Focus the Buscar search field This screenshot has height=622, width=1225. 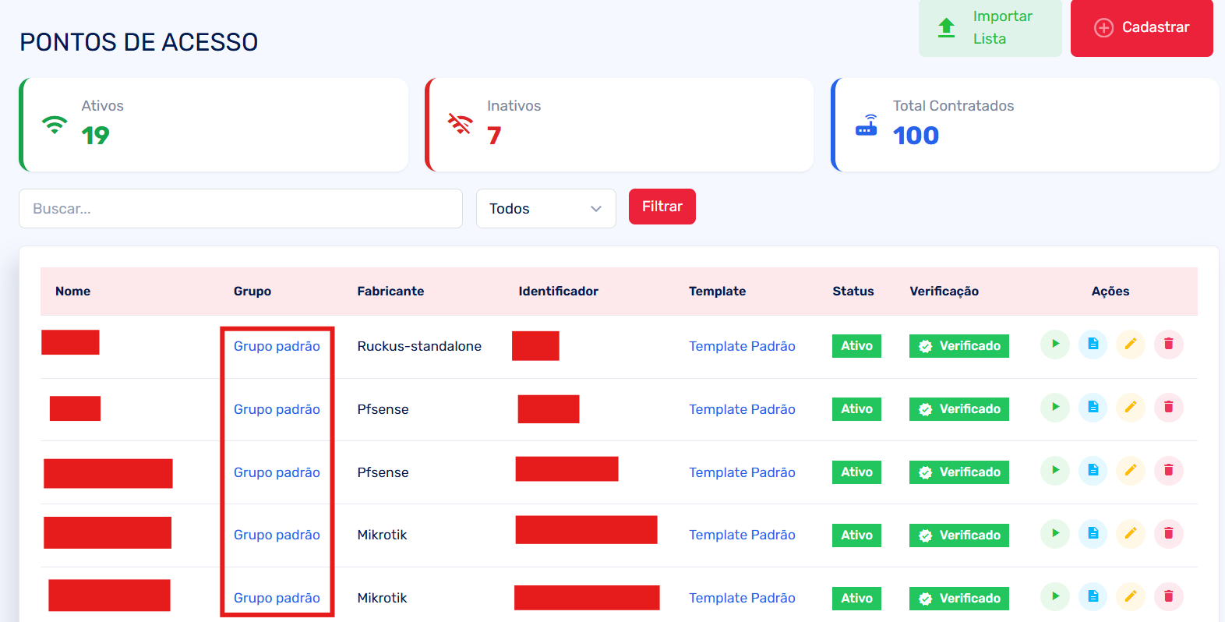[240, 209]
